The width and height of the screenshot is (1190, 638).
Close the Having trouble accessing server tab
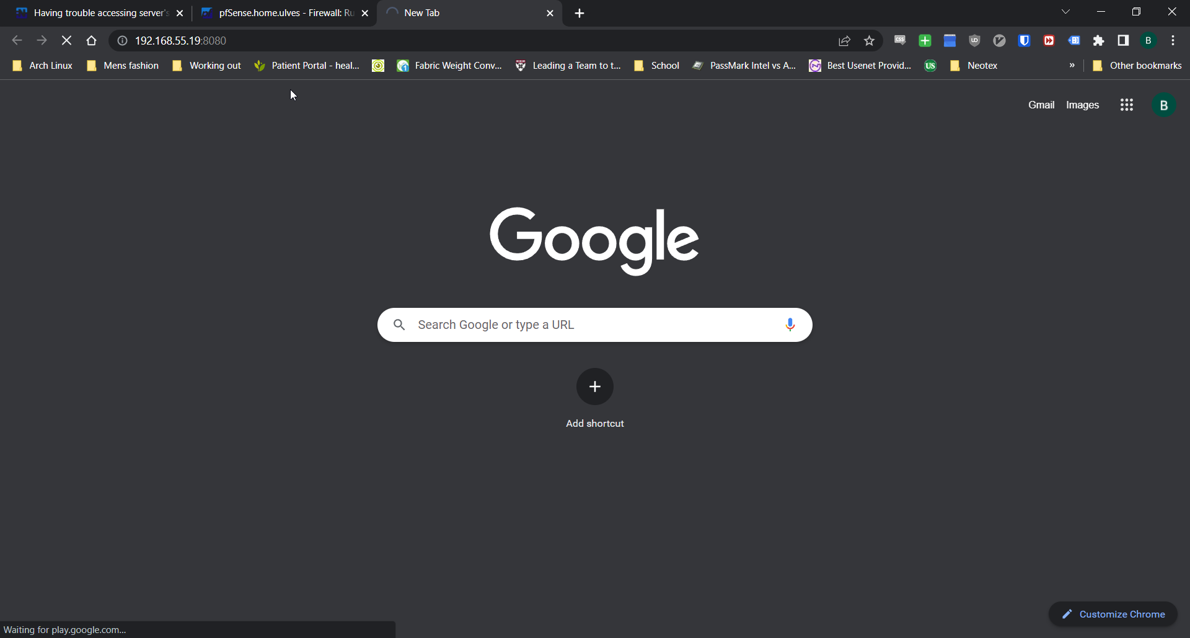pos(180,13)
